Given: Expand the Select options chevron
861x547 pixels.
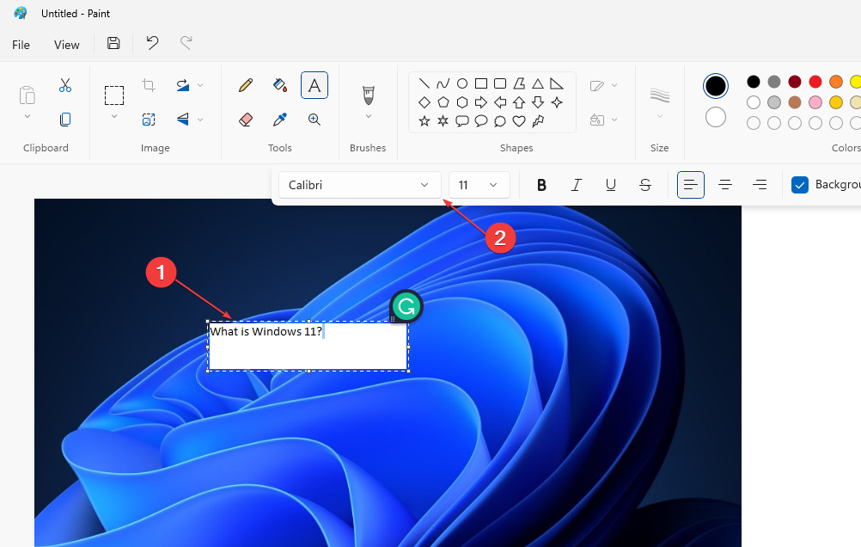Looking at the screenshot, I should 114,117.
